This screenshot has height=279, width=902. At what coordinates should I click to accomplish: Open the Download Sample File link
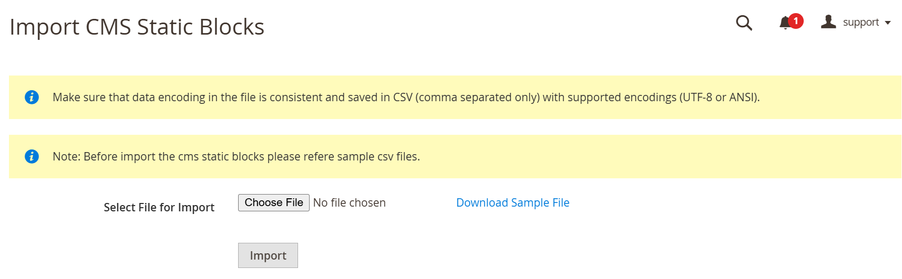click(x=512, y=203)
